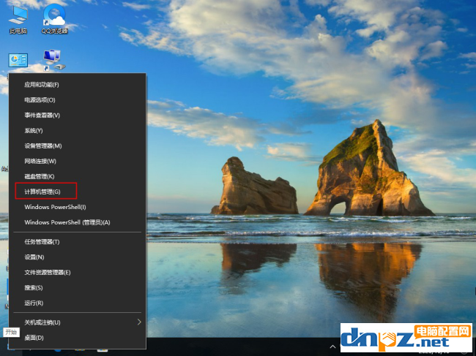Image resolution: width=476 pixels, height=356 pixels.
Task: Choose 桌面(D) to show the desktop
Action: pyautogui.click(x=78, y=338)
